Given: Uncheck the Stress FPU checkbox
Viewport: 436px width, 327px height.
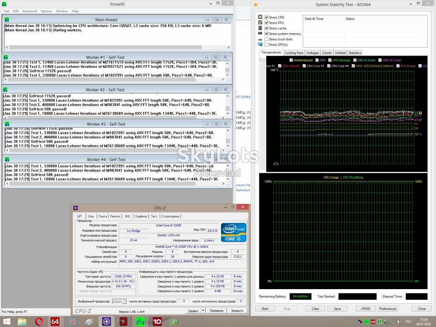Looking at the screenshot, I should (x=267, y=23).
